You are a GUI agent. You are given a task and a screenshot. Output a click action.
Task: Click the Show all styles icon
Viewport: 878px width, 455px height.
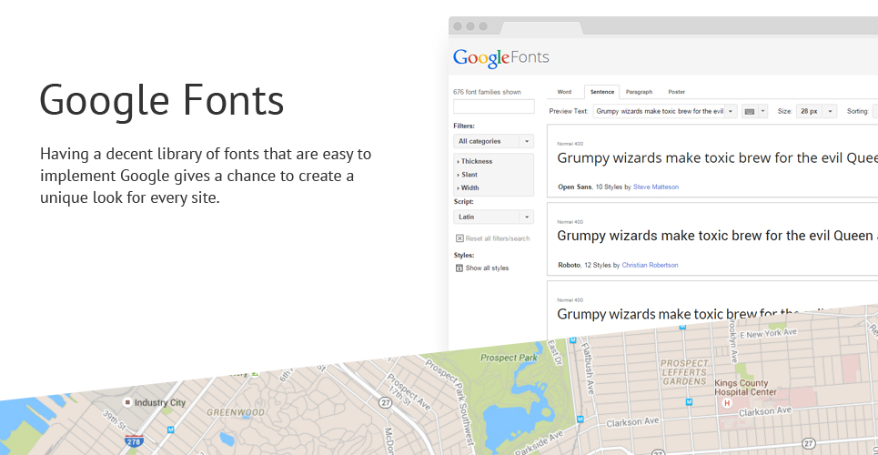tap(459, 268)
